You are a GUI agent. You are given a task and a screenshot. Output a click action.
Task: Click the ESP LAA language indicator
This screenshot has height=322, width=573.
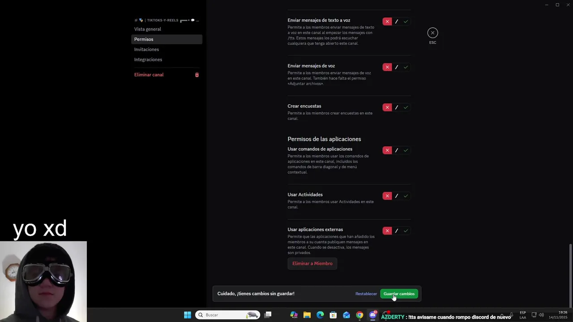click(x=523, y=315)
